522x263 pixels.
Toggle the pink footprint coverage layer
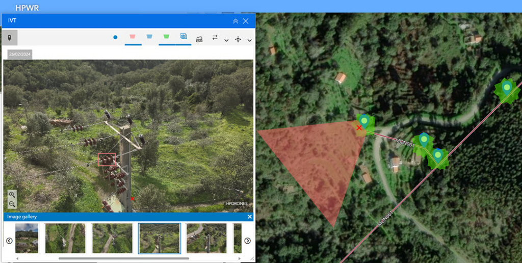point(133,37)
